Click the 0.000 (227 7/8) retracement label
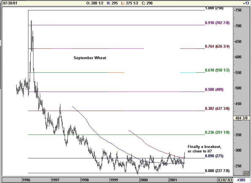Screen dimensions: 251x183 click(217, 171)
